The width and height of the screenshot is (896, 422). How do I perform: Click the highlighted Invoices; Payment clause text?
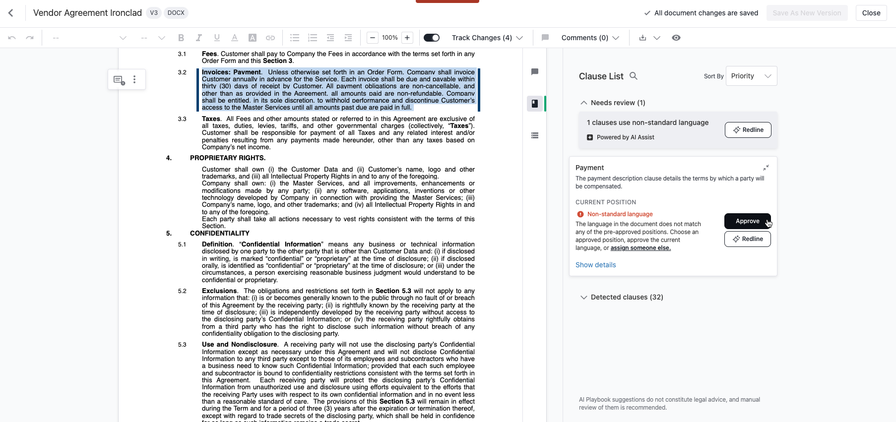click(x=338, y=90)
